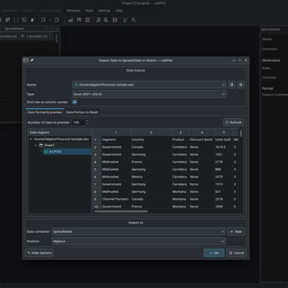
Task: Click the 2178 units sold cell
Action: click(x=224, y=162)
